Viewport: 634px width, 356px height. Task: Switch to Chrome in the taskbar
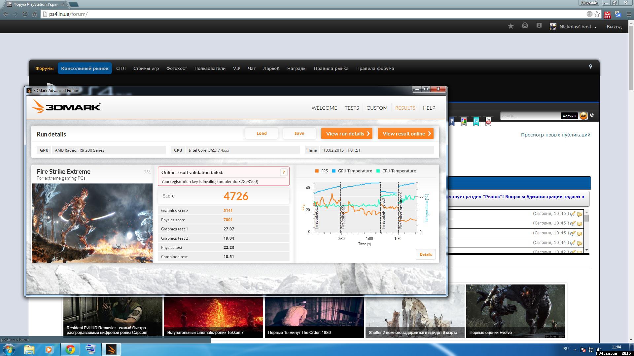click(70, 349)
